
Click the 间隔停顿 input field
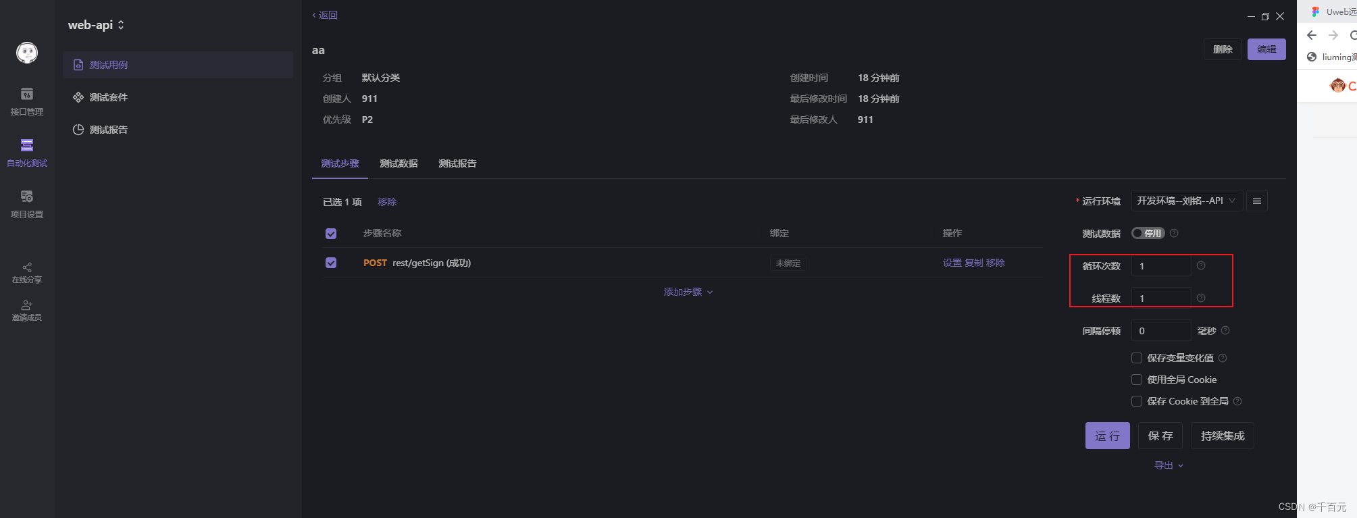pos(1161,330)
